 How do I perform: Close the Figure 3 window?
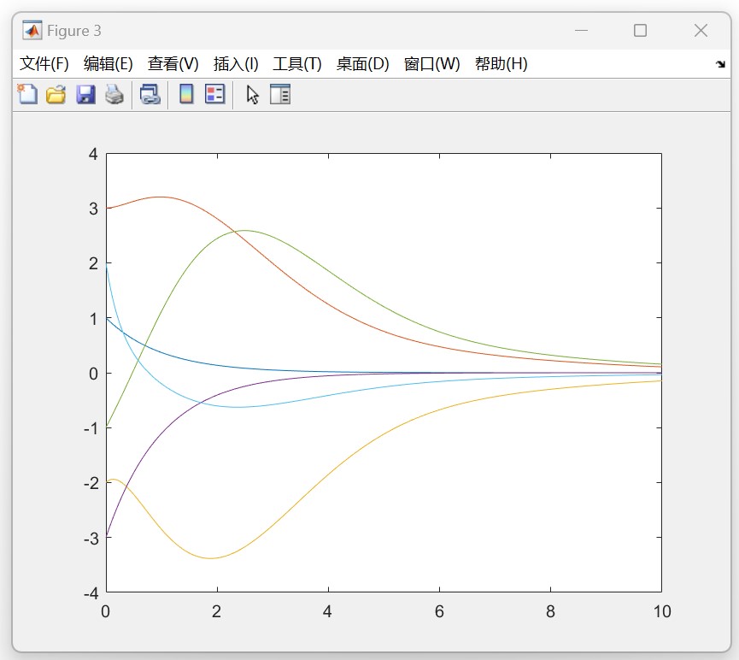701,31
